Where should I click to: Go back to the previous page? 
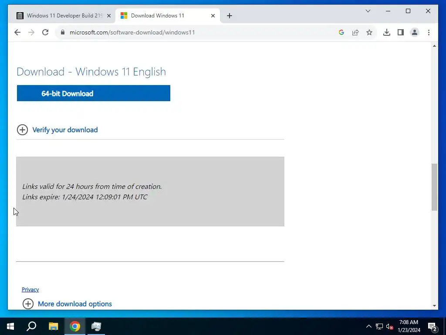17,32
